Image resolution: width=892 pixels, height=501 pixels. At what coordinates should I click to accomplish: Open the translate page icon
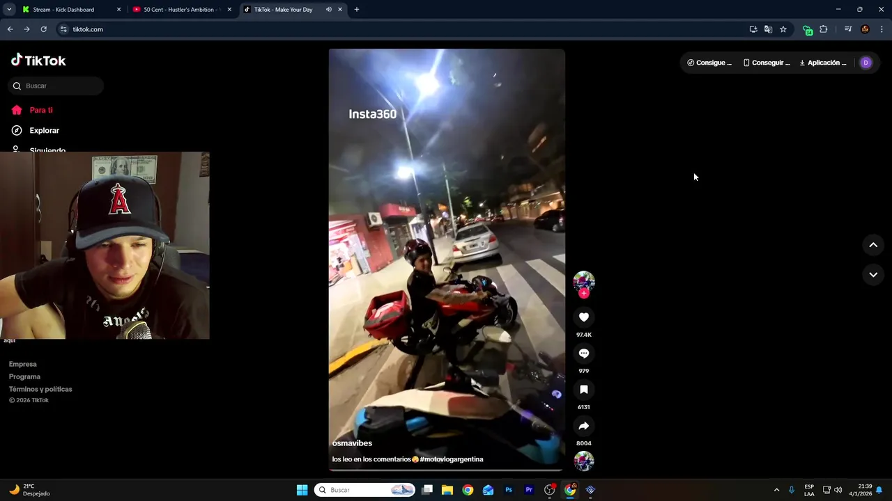click(768, 29)
